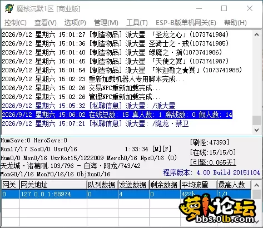Click the 平均流量 column header
The width and height of the screenshot is (263, 228).
[199, 185]
